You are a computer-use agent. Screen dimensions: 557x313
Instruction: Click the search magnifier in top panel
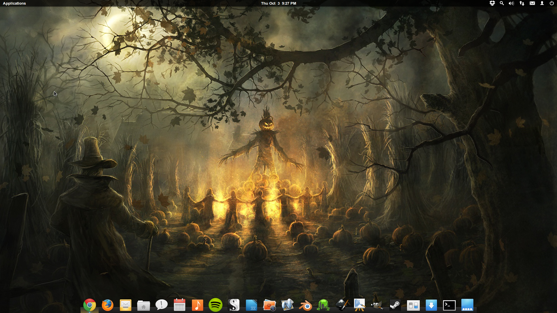point(502,3)
